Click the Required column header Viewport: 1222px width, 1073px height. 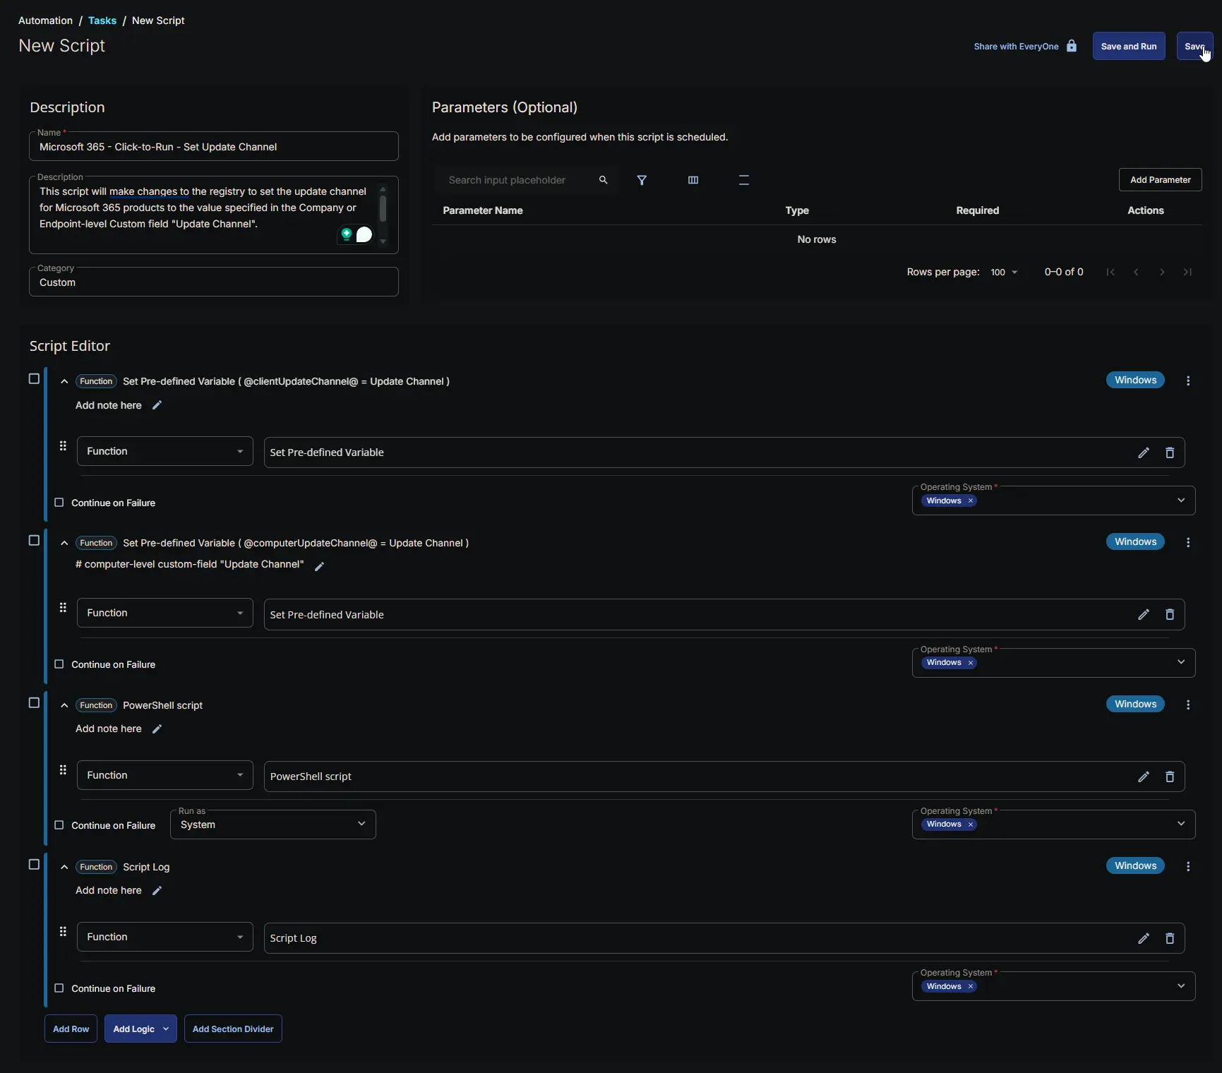tap(977, 210)
